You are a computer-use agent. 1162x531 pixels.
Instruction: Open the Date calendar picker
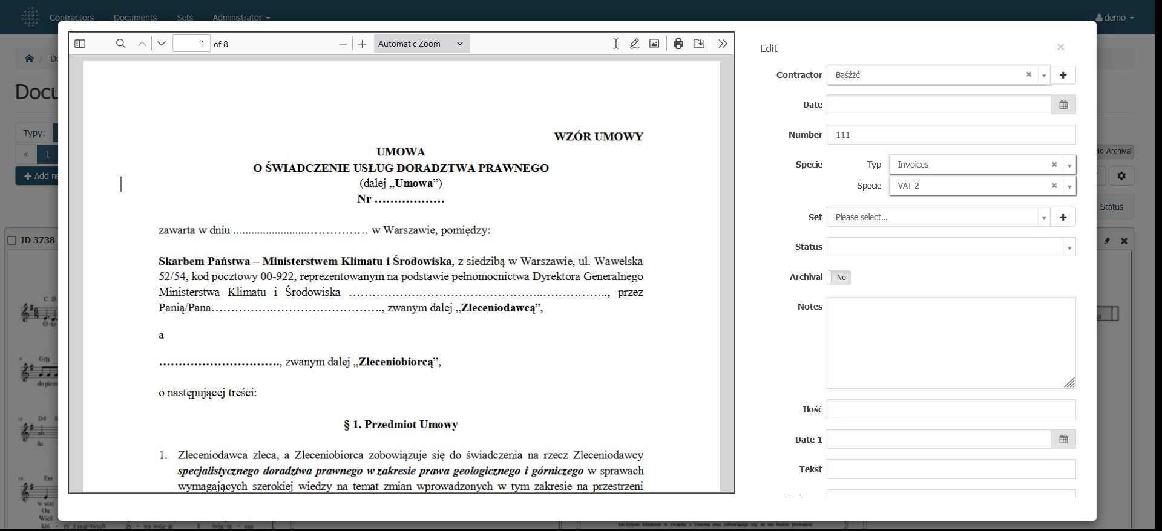pos(1063,105)
